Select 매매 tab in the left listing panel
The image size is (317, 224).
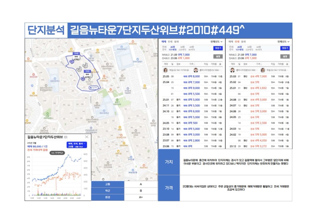pyautogui.click(x=164, y=42)
